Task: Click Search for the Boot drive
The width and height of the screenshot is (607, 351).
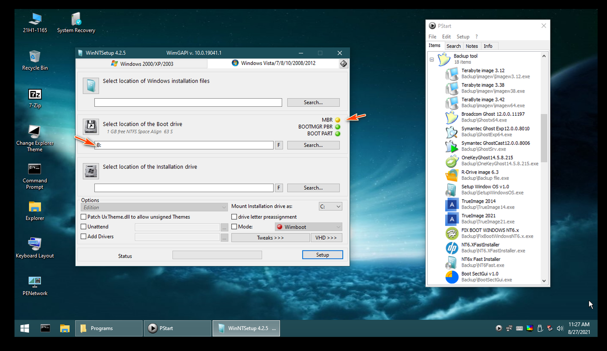Action: pyautogui.click(x=313, y=145)
